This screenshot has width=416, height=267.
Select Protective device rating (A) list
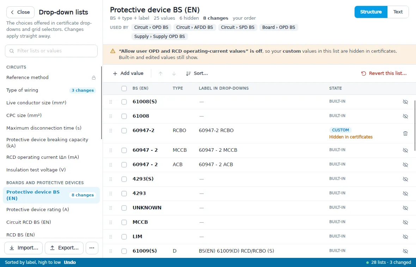(51, 209)
